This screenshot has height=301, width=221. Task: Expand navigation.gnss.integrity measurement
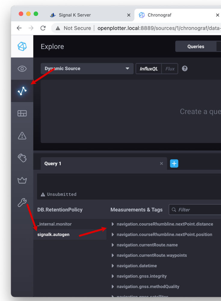(113, 276)
